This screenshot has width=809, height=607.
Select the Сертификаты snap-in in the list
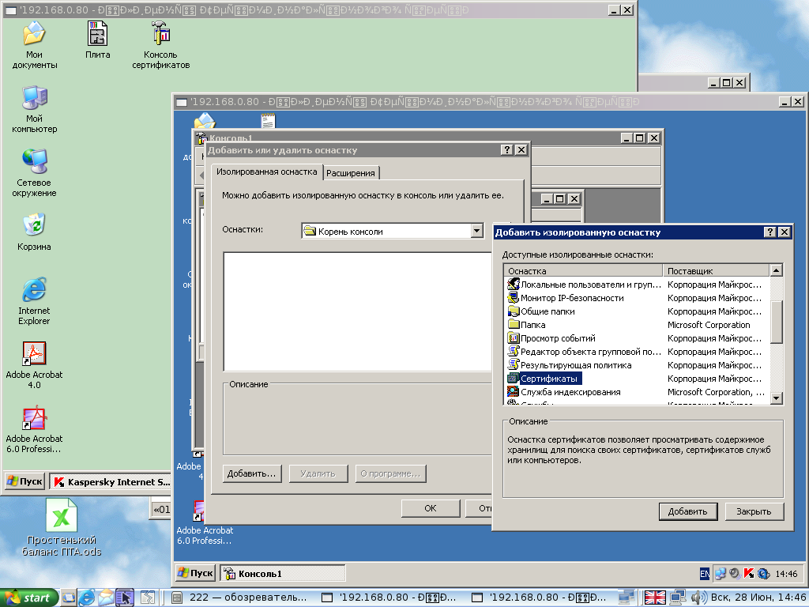(x=549, y=379)
